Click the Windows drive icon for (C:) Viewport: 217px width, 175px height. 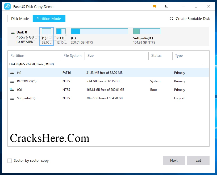click(12, 90)
